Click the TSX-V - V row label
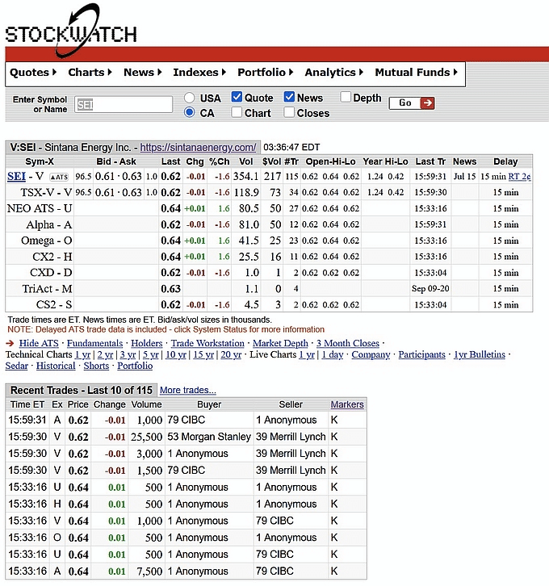This screenshot has height=586, width=549. pyautogui.click(x=46, y=192)
